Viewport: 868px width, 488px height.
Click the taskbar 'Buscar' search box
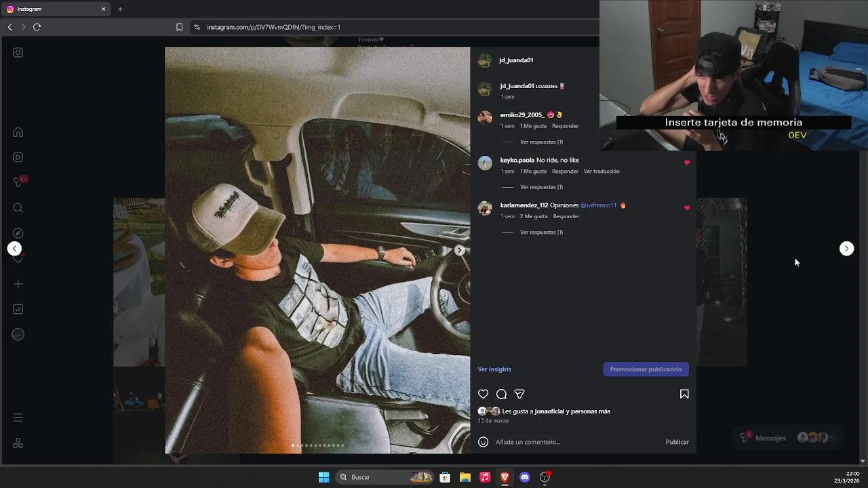(x=386, y=477)
